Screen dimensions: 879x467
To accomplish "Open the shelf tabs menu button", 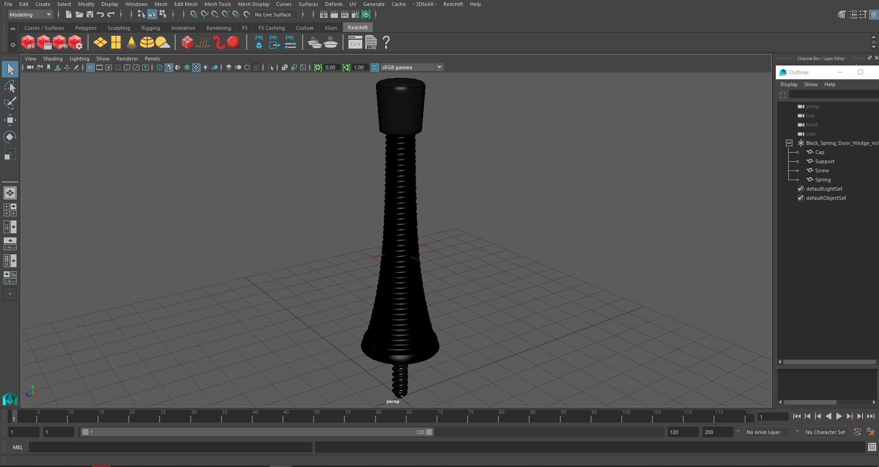I will [12, 28].
